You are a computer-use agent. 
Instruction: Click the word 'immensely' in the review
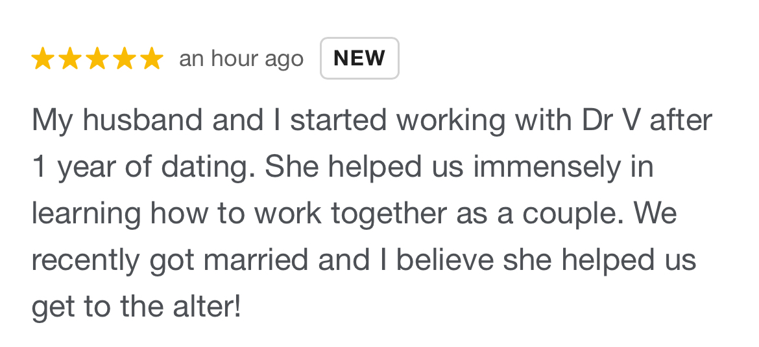point(547,167)
